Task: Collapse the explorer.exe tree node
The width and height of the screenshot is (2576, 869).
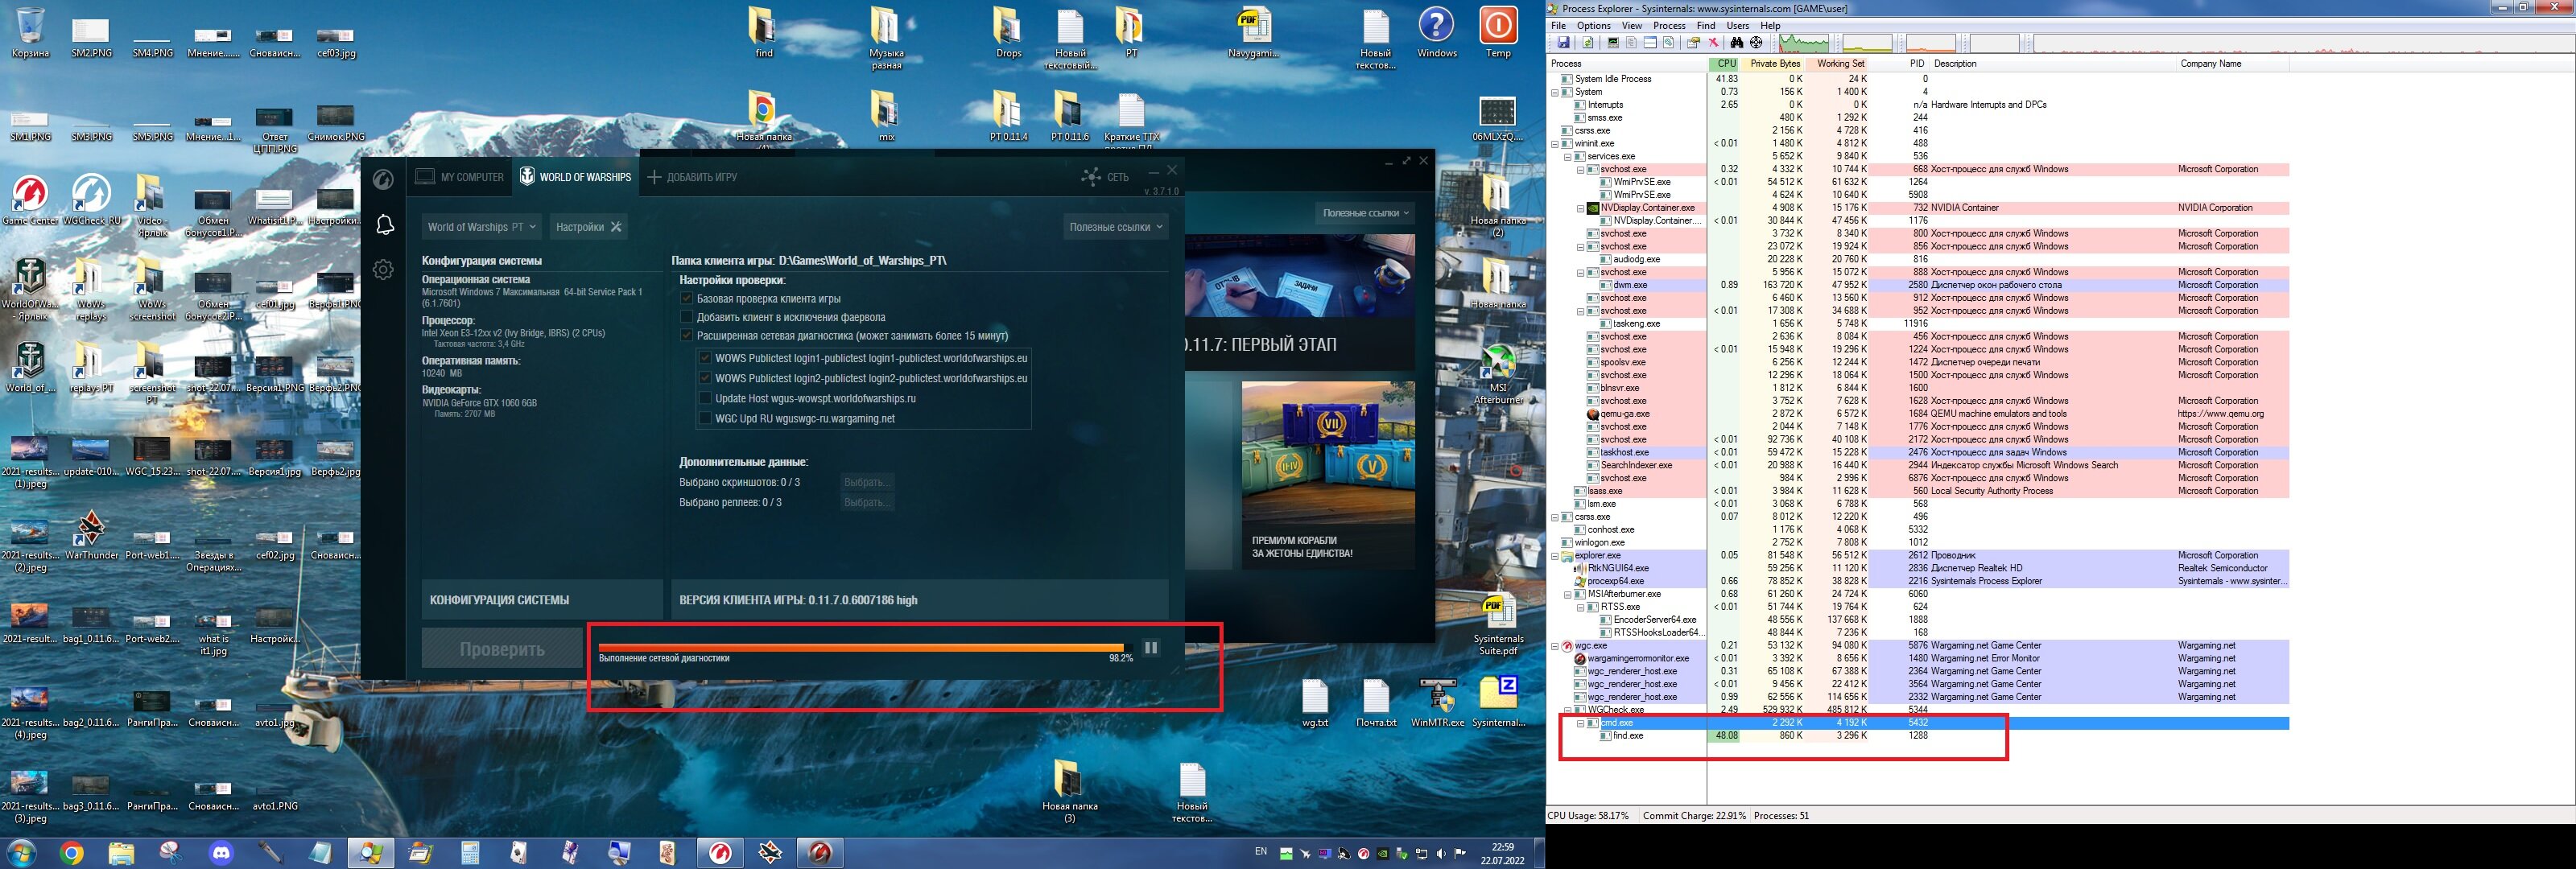Action: click(x=1555, y=555)
